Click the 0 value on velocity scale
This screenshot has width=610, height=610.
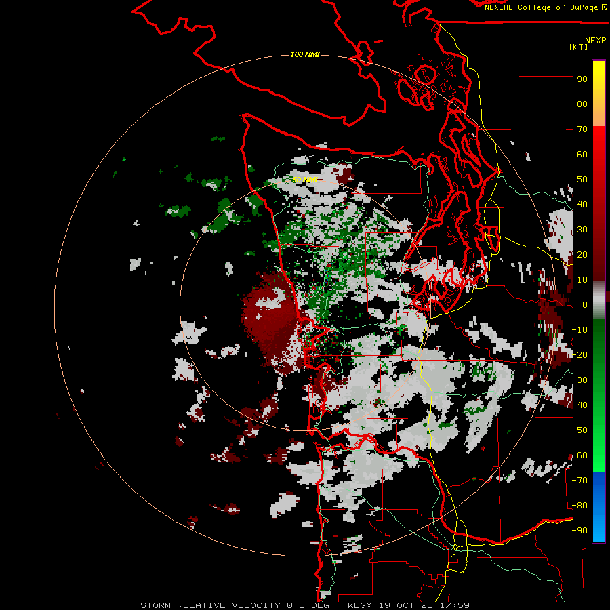585,305
